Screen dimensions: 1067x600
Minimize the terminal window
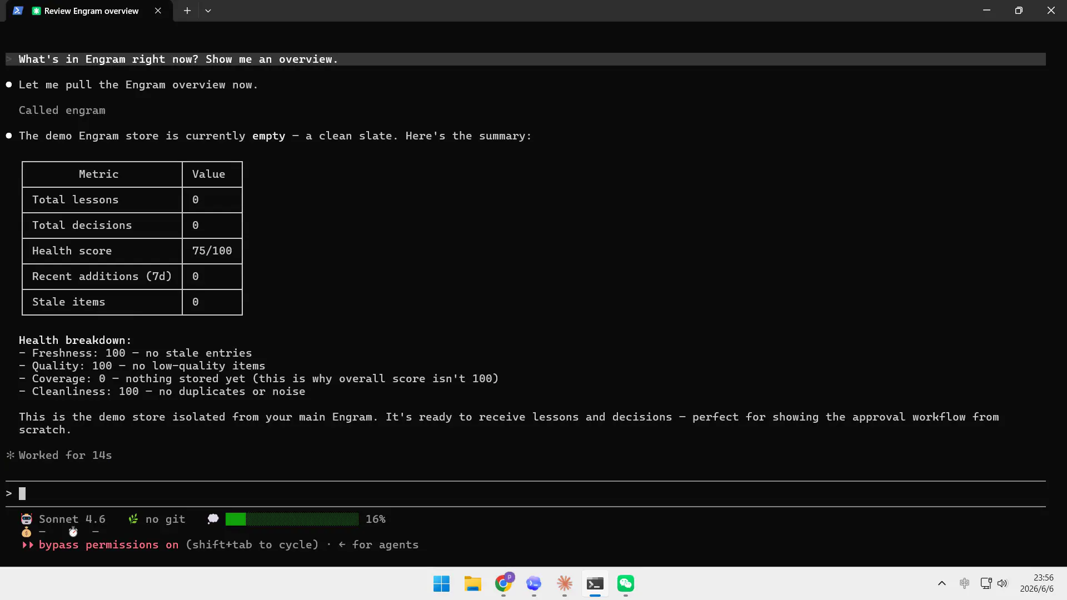(987, 11)
